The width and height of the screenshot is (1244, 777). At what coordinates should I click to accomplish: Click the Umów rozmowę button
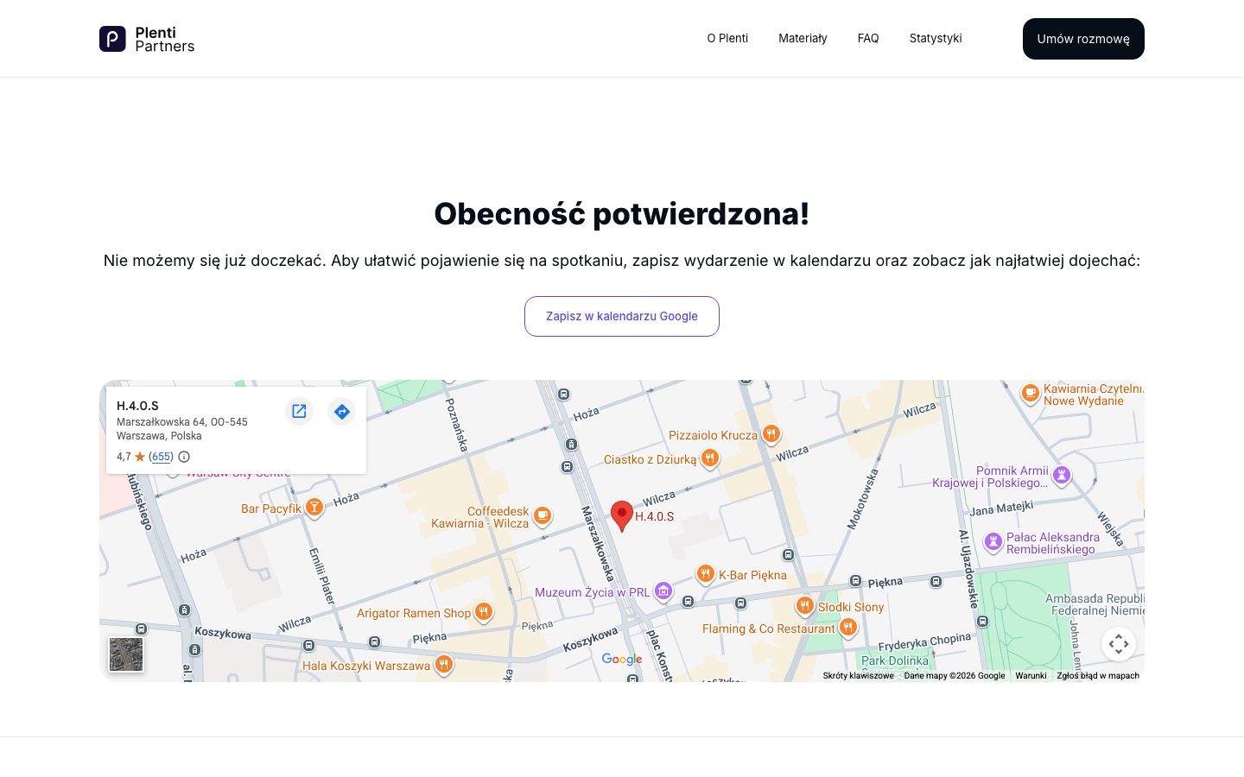[x=1083, y=39]
